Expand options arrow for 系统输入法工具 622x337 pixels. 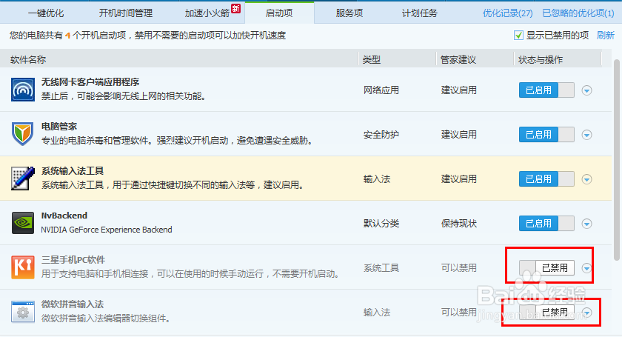click(587, 179)
